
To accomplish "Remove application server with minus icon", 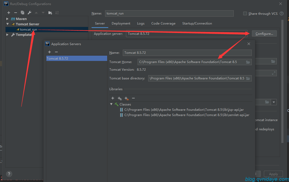I will (56, 52).
